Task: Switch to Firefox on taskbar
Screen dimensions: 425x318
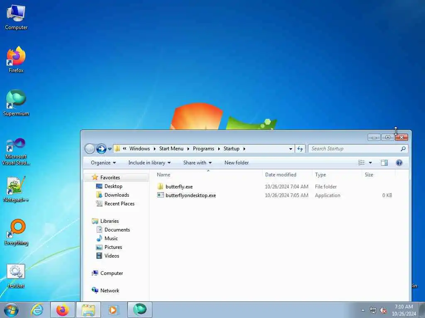Action: (x=63, y=310)
